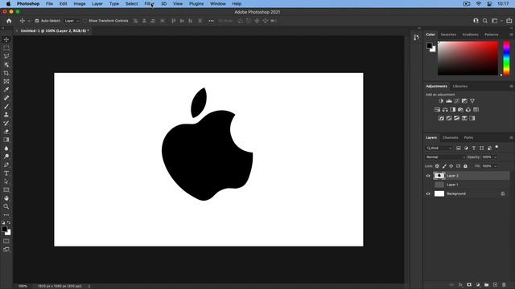Image resolution: width=515 pixels, height=289 pixels.
Task: Select the Rectangular Marquee tool
Action: 6,48
